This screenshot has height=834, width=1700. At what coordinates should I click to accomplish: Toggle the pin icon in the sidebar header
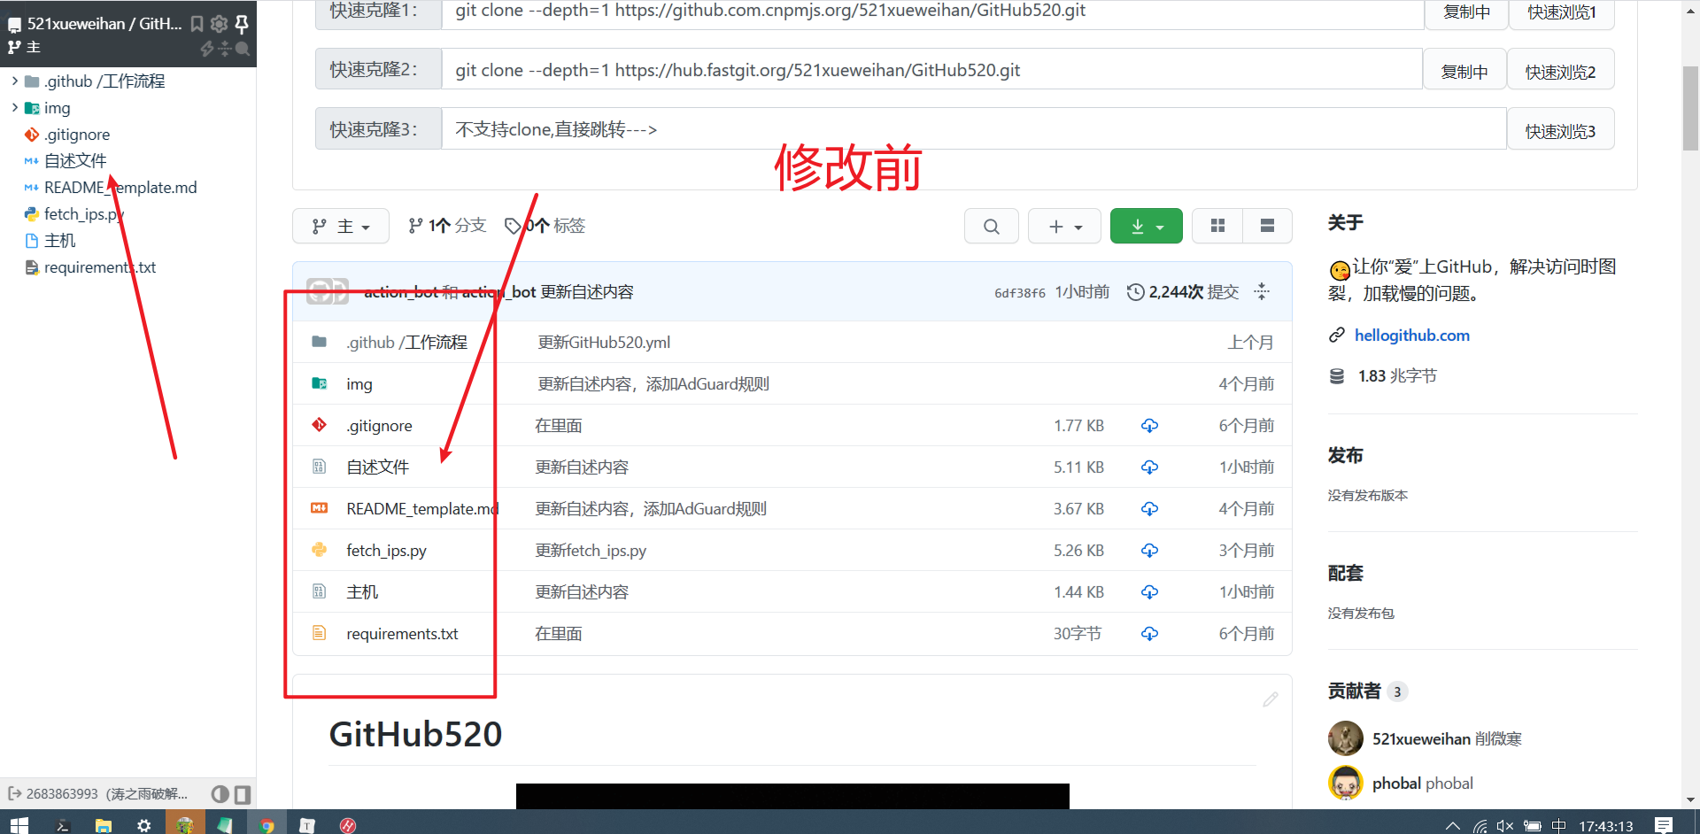click(241, 24)
